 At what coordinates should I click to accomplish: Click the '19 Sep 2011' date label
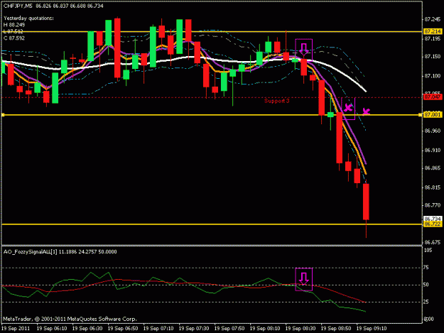click(16, 329)
